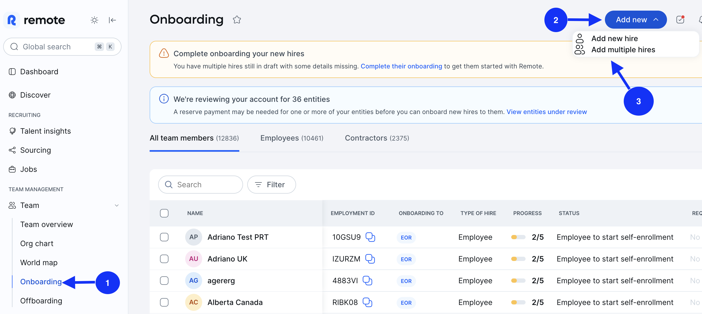
Task: Open Adriano UK's profile
Action: (227, 259)
